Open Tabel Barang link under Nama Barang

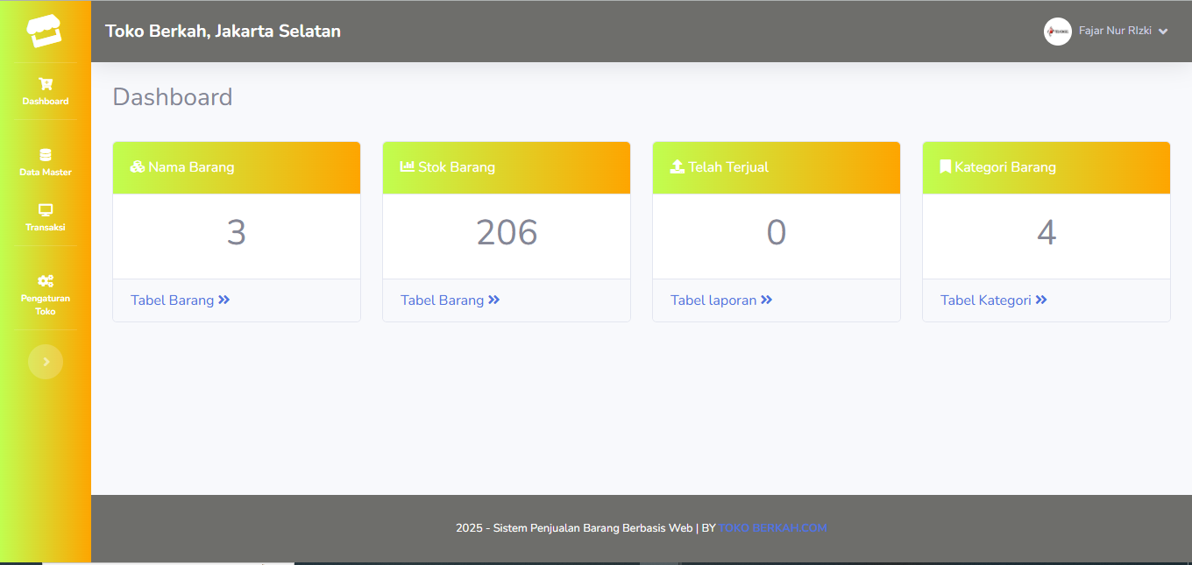point(180,300)
